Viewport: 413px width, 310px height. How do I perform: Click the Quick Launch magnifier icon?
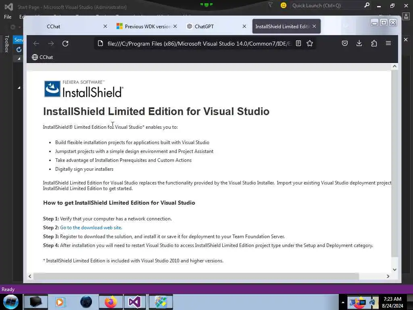coord(367,5)
